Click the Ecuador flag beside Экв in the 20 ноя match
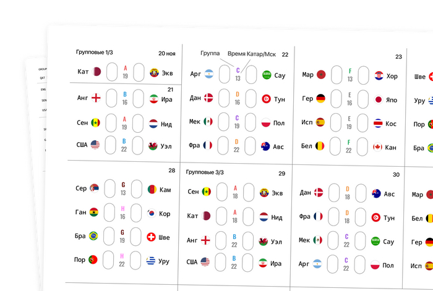The height and width of the screenshot is (291, 433). pyautogui.click(x=155, y=73)
